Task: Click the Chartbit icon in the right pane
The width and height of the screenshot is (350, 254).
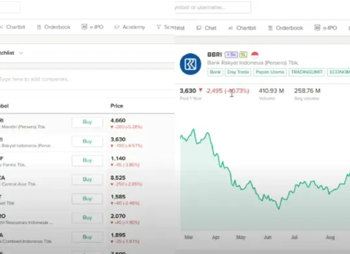Action: click(230, 28)
